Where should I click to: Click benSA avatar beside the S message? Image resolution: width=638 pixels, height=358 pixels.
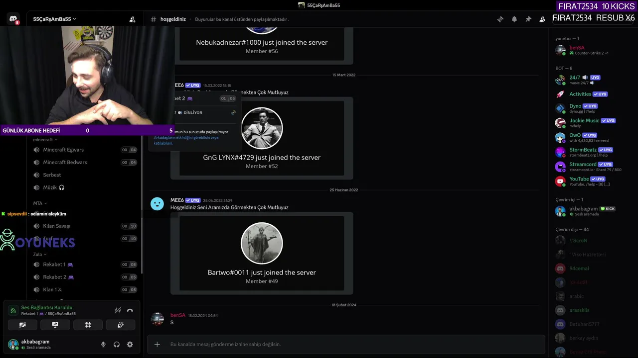tap(157, 319)
